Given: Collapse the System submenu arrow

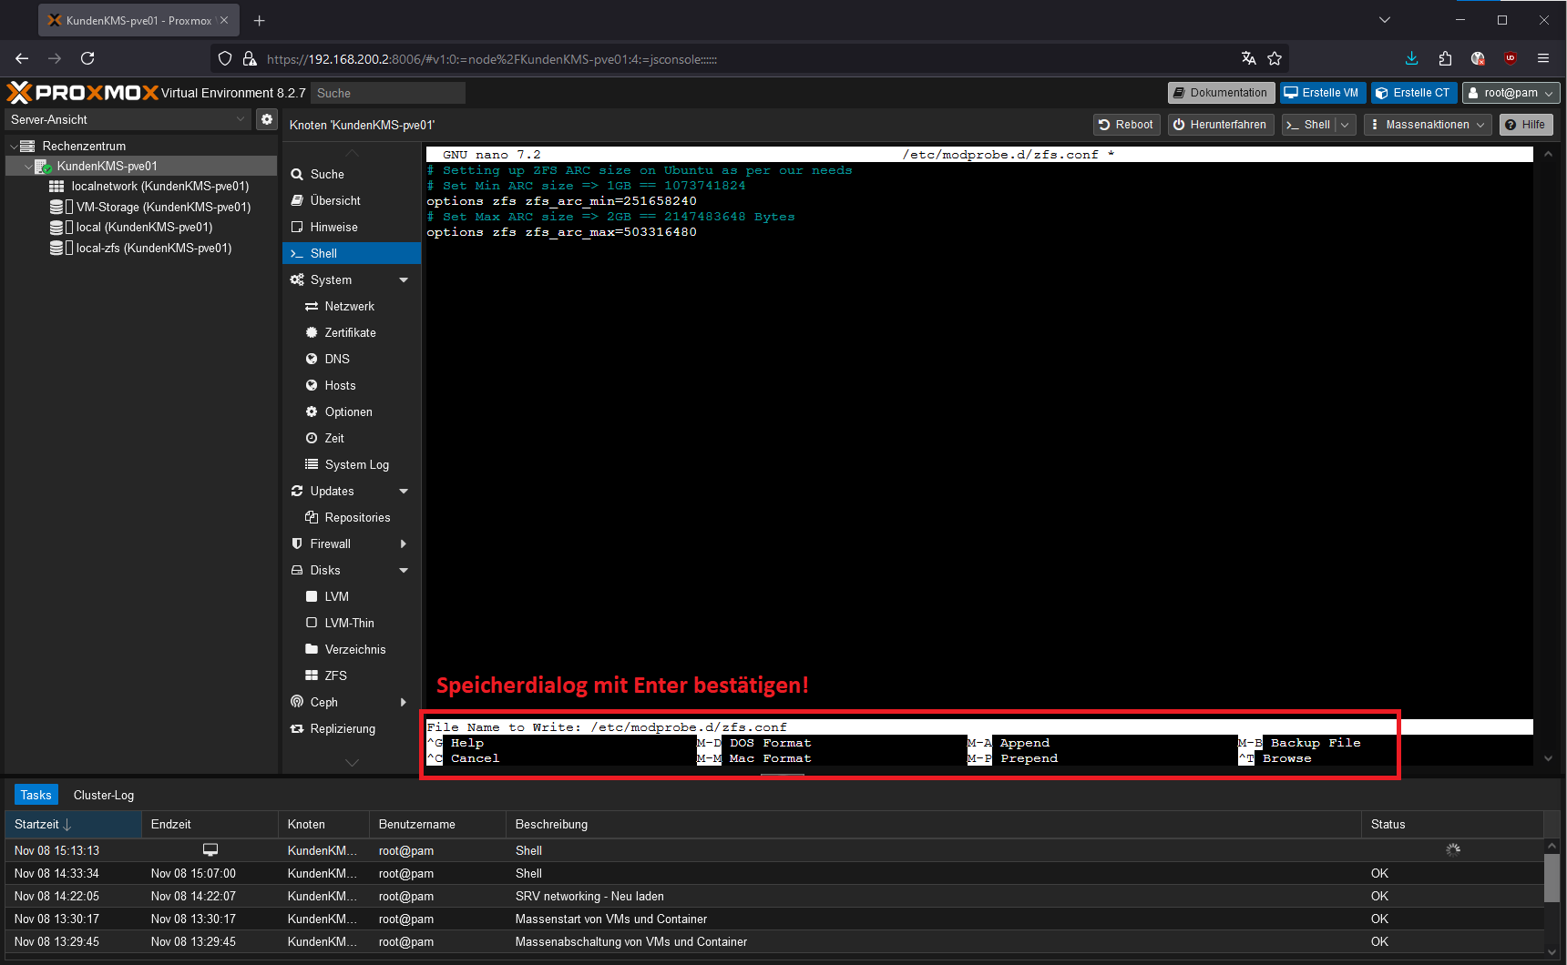Looking at the screenshot, I should (x=404, y=280).
